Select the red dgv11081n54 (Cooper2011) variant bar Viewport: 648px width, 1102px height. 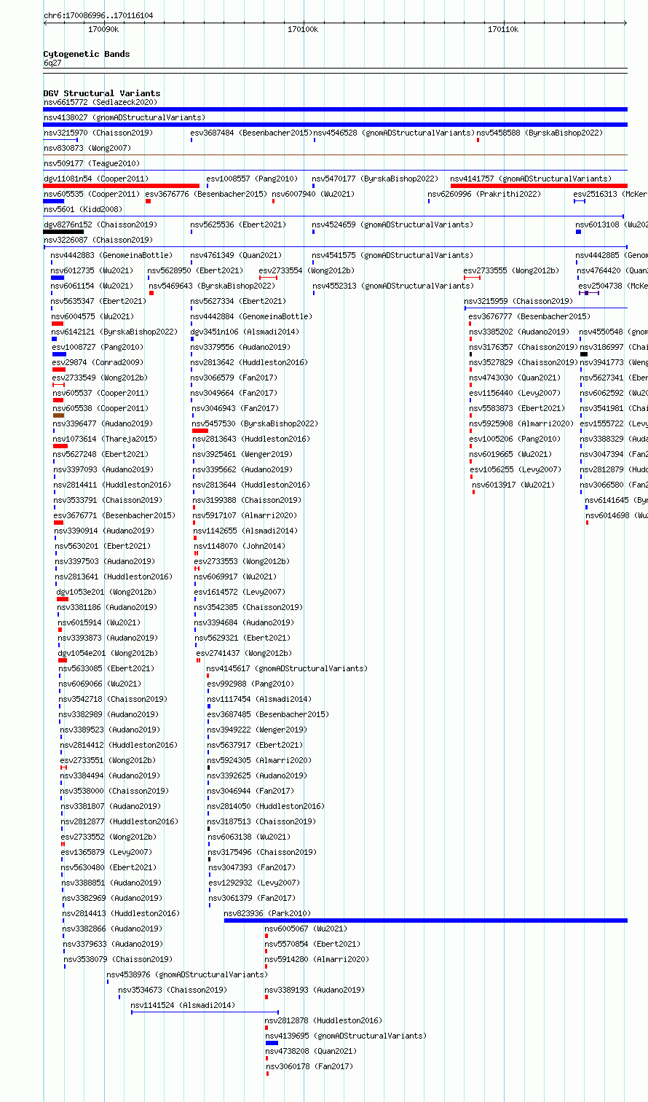click(x=121, y=186)
